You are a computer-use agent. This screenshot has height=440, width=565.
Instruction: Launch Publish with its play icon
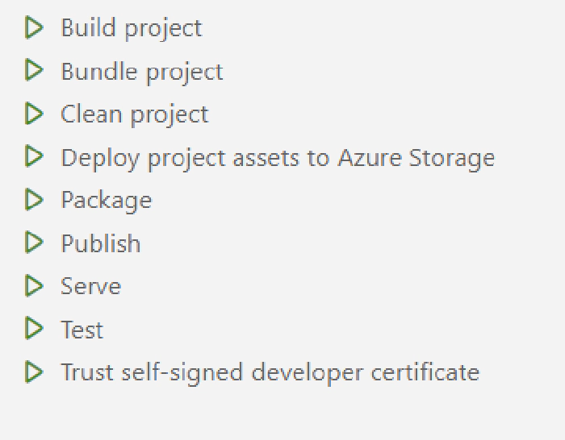[34, 243]
